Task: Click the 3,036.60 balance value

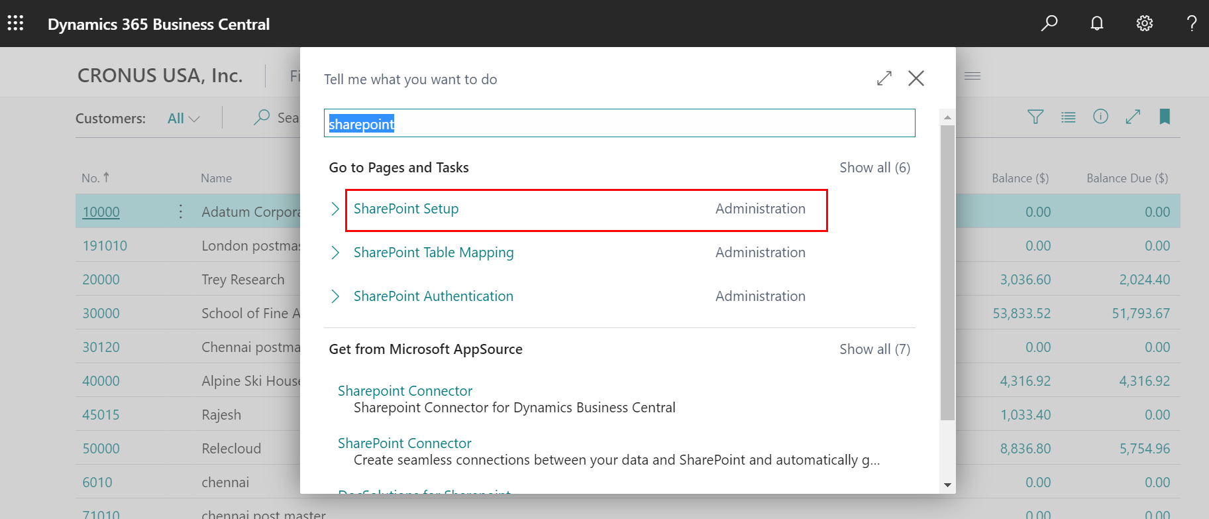Action: pos(1025,280)
